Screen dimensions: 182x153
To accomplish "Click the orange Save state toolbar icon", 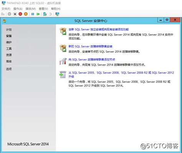I will [x=26, y=14].
